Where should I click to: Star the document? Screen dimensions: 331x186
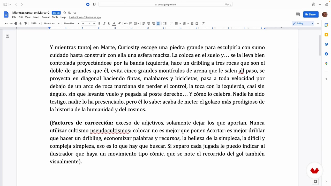click(x=65, y=13)
